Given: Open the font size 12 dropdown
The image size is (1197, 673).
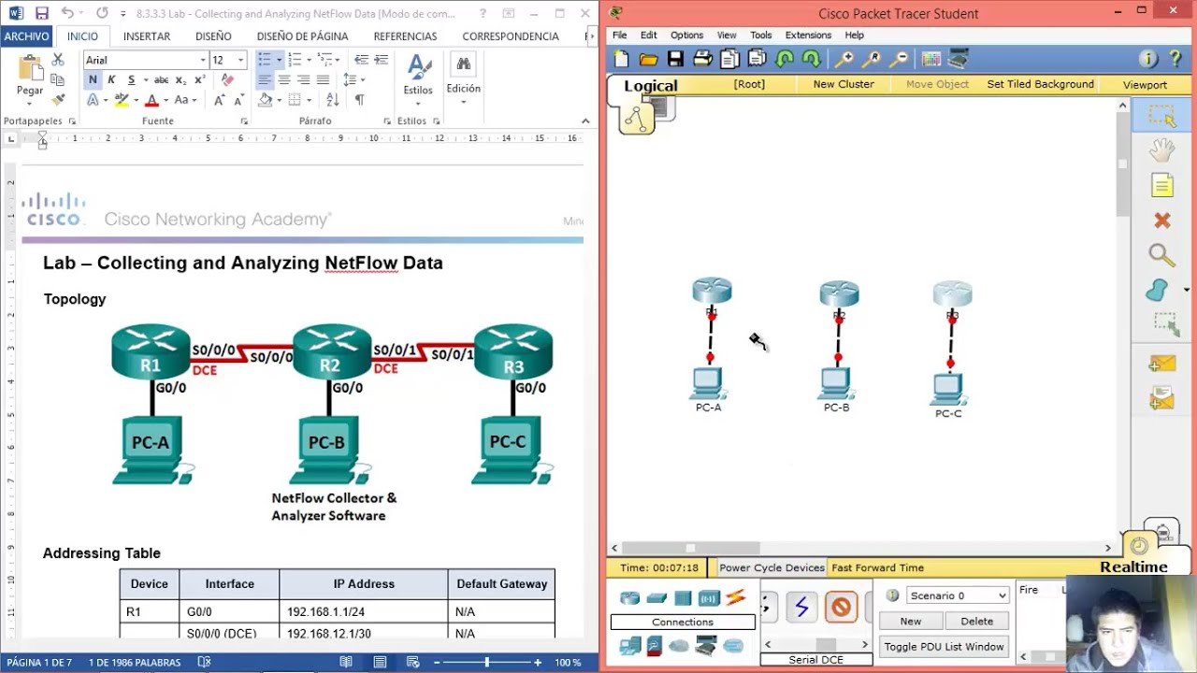Looking at the screenshot, I should [x=240, y=60].
